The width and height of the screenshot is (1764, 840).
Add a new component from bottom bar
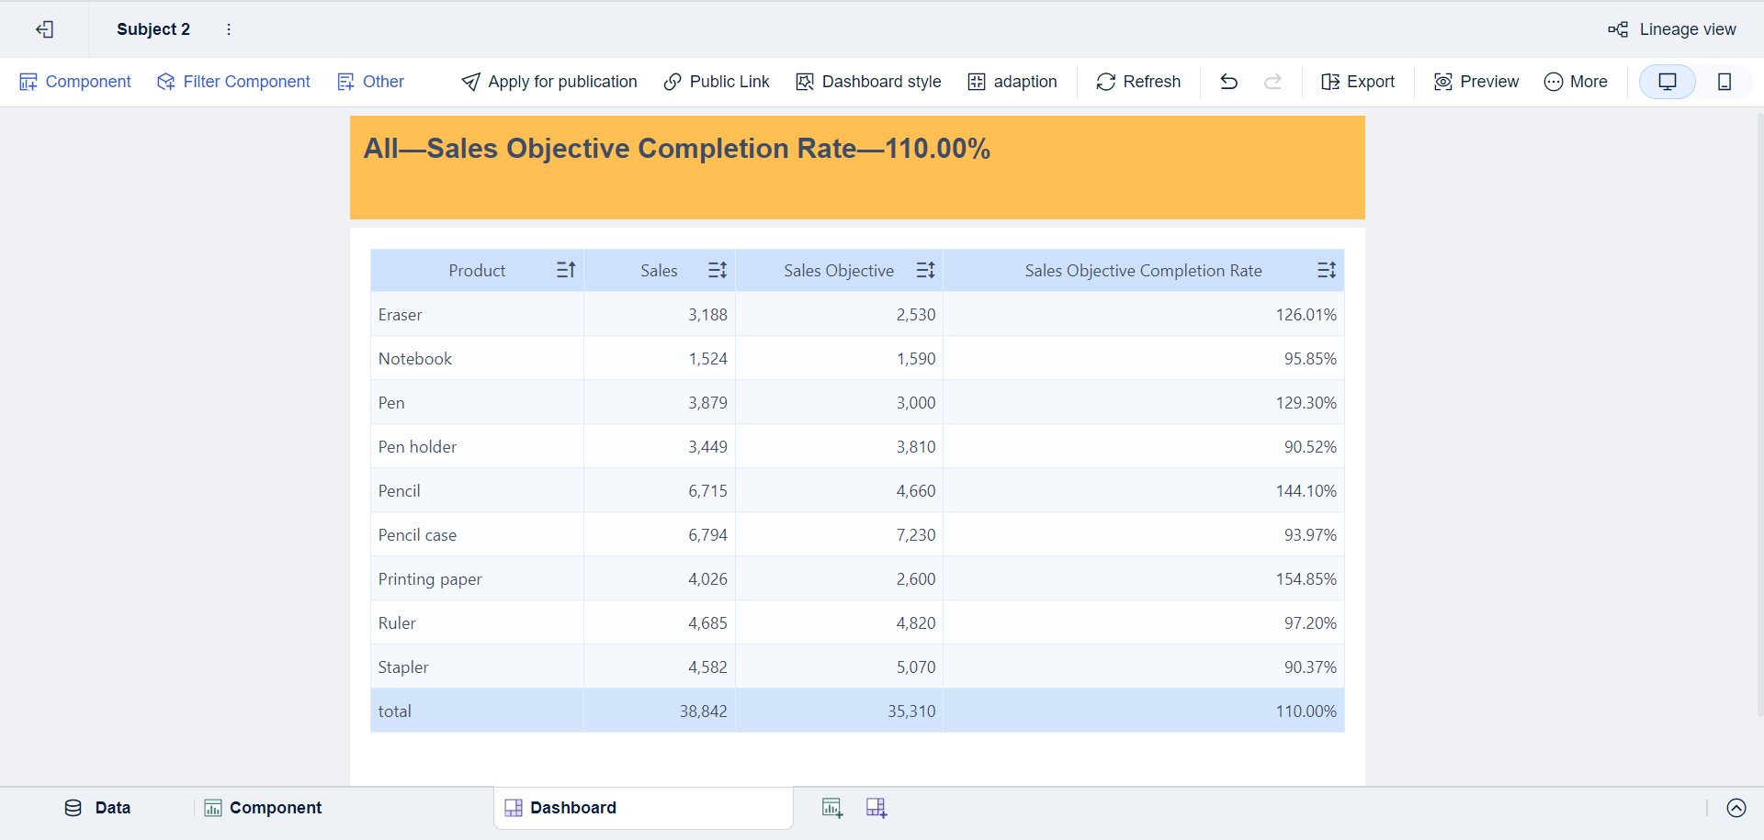tap(832, 808)
